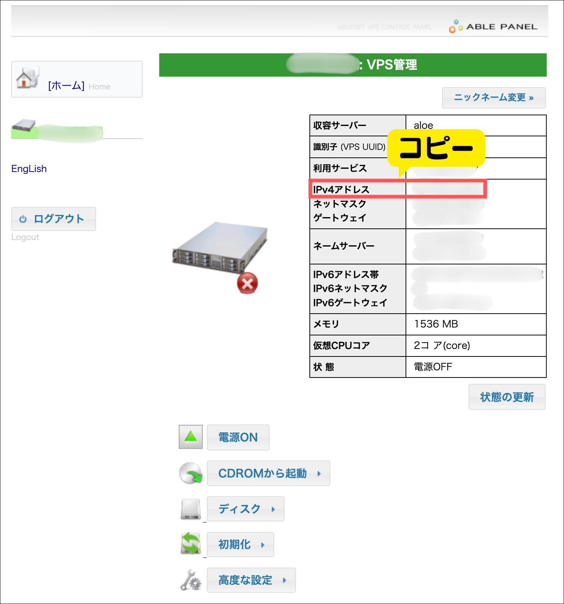
Task: Expand the CDROMから起動 menu
Action: coord(268,473)
